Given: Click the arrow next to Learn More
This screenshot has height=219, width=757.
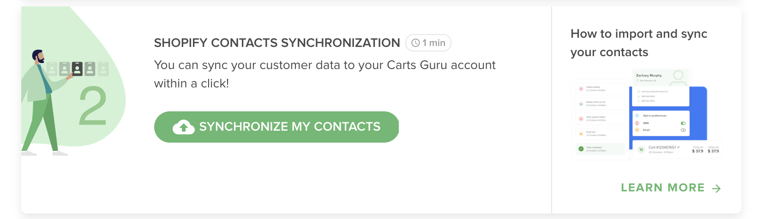Looking at the screenshot, I should [x=716, y=188].
